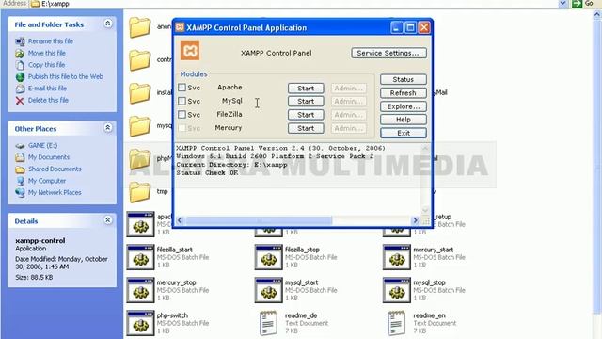Click the log scrollbar right arrow
602x339 pixels.
click(415, 220)
